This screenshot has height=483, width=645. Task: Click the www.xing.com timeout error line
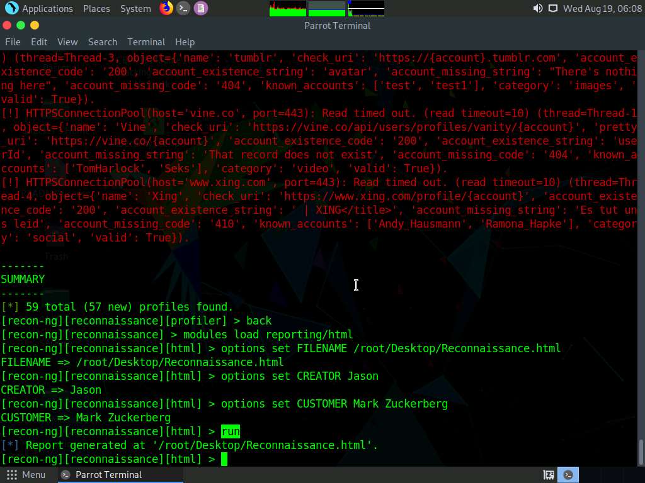click(319, 210)
